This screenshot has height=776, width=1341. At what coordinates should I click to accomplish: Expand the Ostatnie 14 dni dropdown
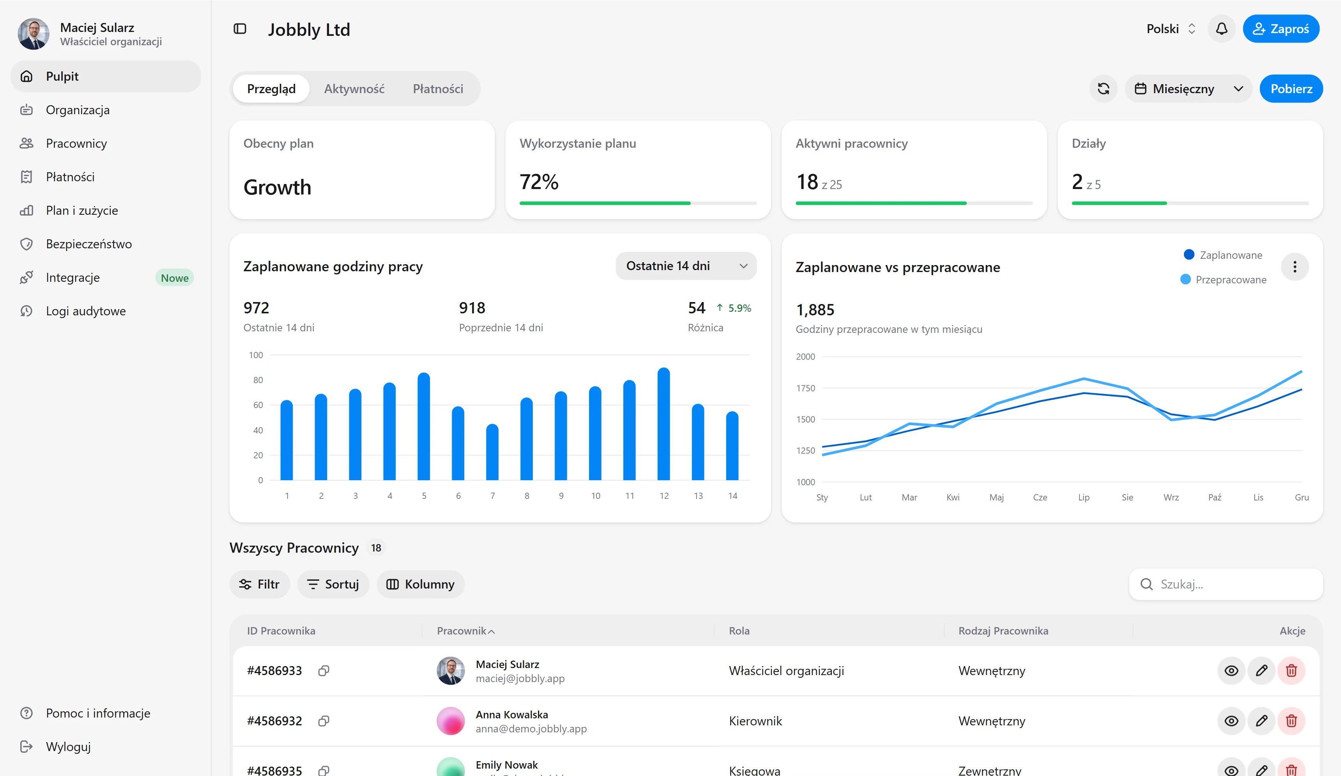[x=686, y=266]
